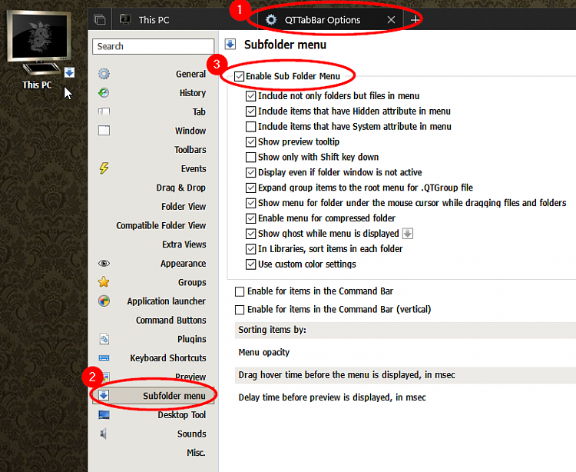
Task: Select the Appearance eye icon
Action: pos(104,264)
